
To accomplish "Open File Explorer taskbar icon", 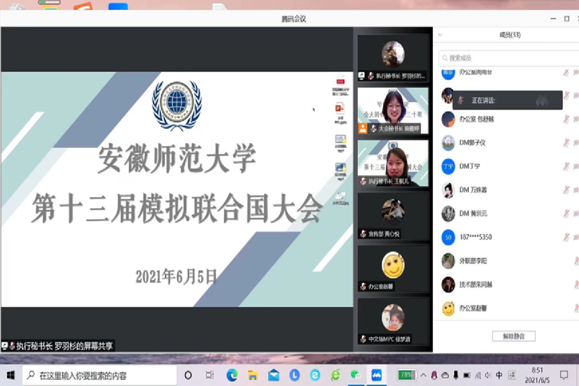I will point(253,375).
